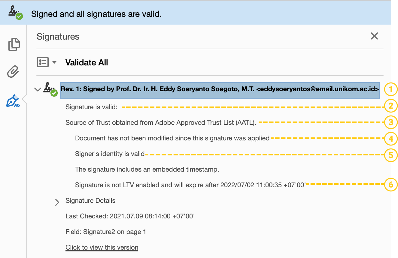This screenshot has width=398, height=258.
Task: Select the 'Field: Signature2 on page 1' entry
Action: point(106,232)
